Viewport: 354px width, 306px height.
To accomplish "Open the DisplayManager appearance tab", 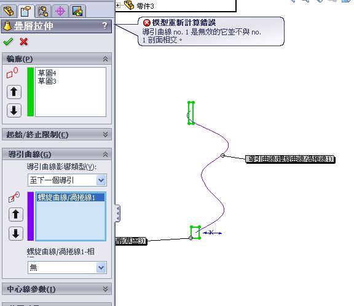I will click(x=77, y=11).
